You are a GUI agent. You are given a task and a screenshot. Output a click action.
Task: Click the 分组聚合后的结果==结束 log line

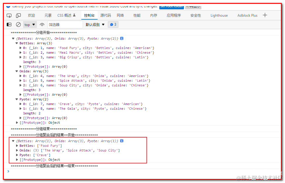[54, 166]
